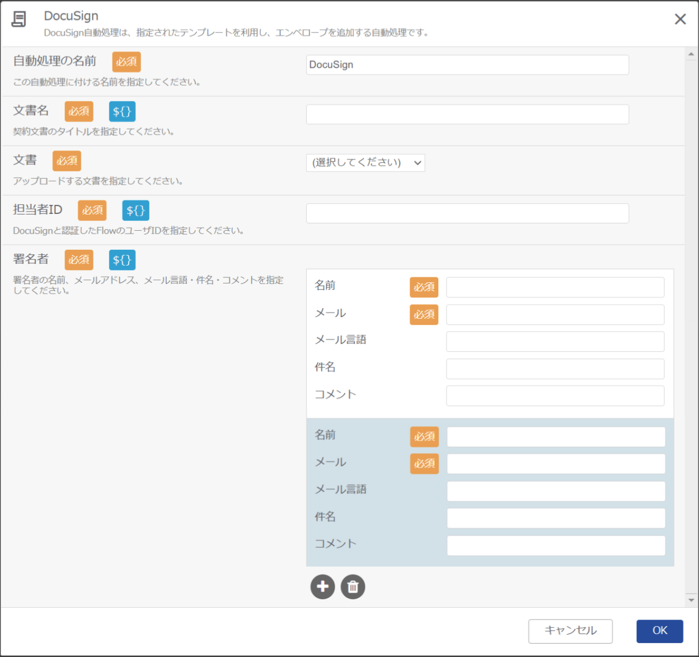The width and height of the screenshot is (699, 657).
Task: Click the scrollbar down arrow
Action: (x=691, y=600)
